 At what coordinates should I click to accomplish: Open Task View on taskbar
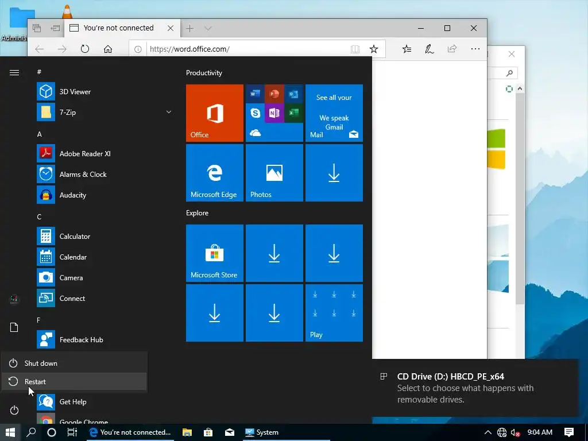72,432
